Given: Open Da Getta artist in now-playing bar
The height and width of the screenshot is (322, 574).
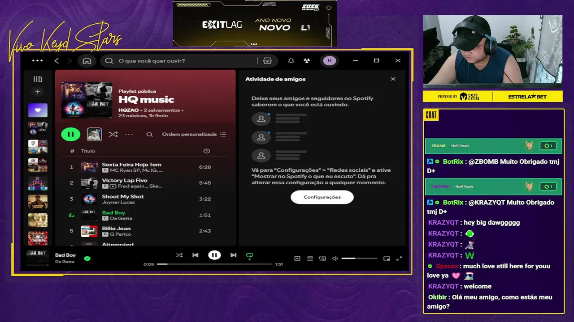Looking at the screenshot, I should point(65,262).
